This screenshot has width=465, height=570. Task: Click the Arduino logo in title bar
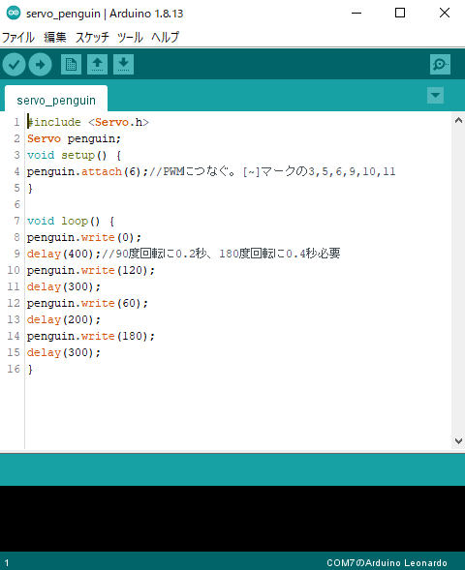tap(14, 14)
